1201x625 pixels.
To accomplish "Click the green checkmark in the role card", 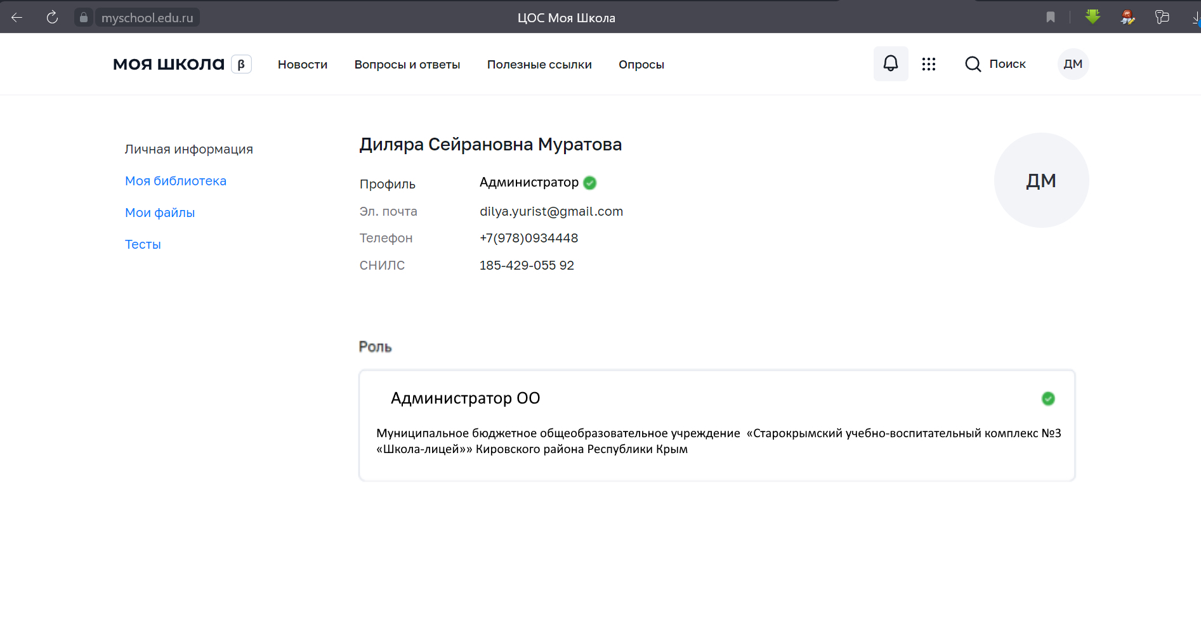I will tap(1048, 398).
